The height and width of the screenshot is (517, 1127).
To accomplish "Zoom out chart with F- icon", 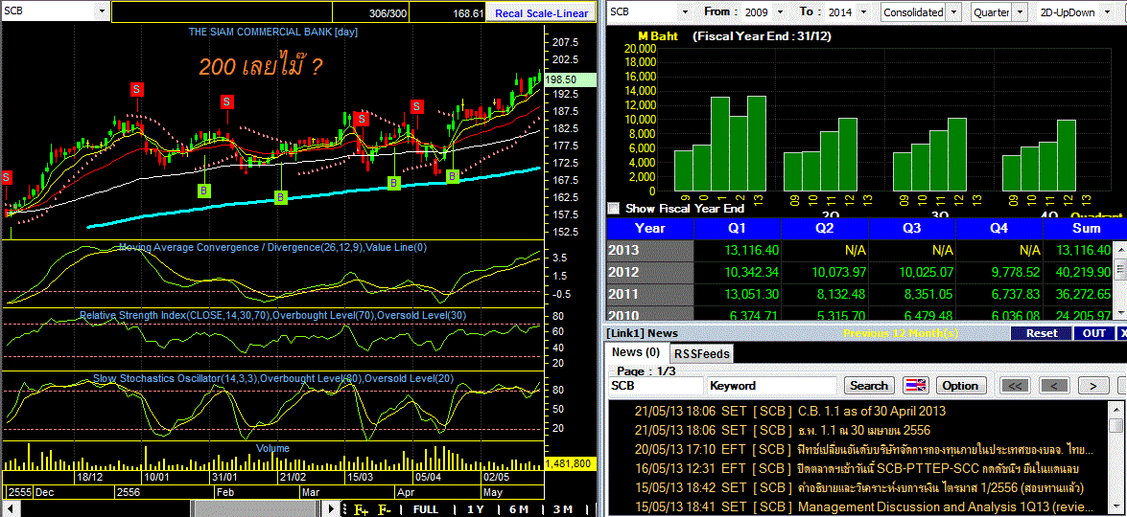I will [x=385, y=509].
